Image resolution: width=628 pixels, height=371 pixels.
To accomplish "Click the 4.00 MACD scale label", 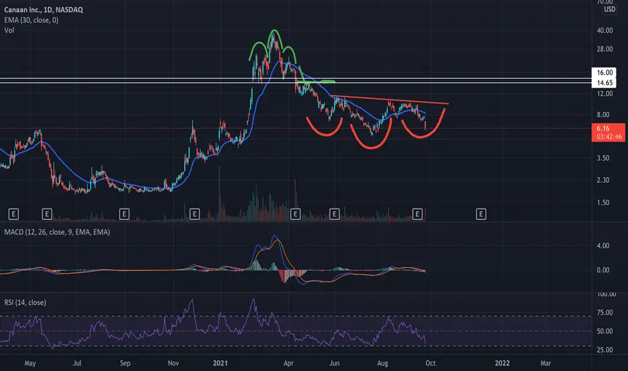I will [x=603, y=246].
